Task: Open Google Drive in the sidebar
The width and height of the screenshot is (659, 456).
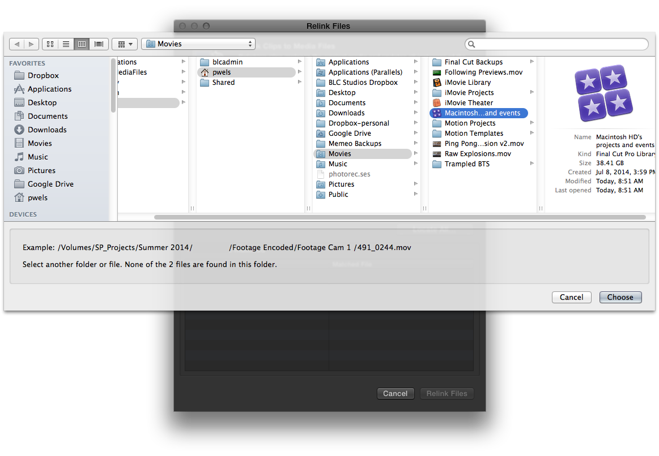Action: tap(50, 184)
